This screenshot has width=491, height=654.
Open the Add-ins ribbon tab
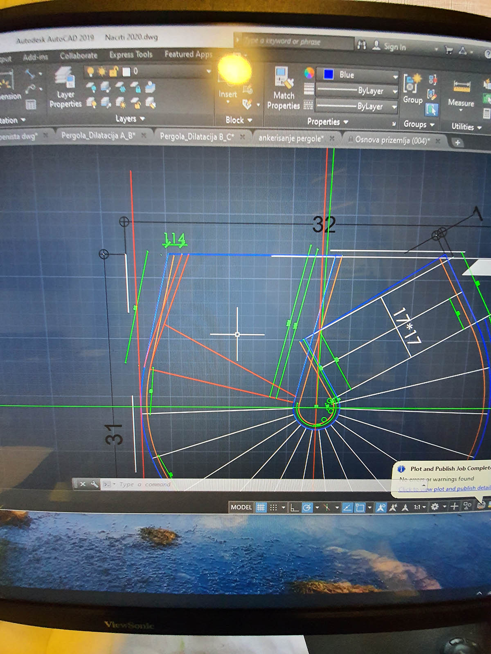pyautogui.click(x=35, y=57)
